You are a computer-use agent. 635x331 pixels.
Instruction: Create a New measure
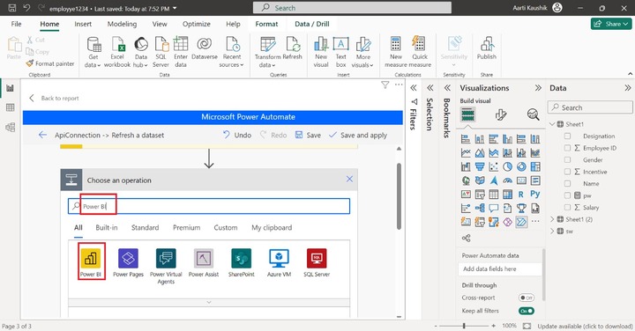tap(396, 53)
